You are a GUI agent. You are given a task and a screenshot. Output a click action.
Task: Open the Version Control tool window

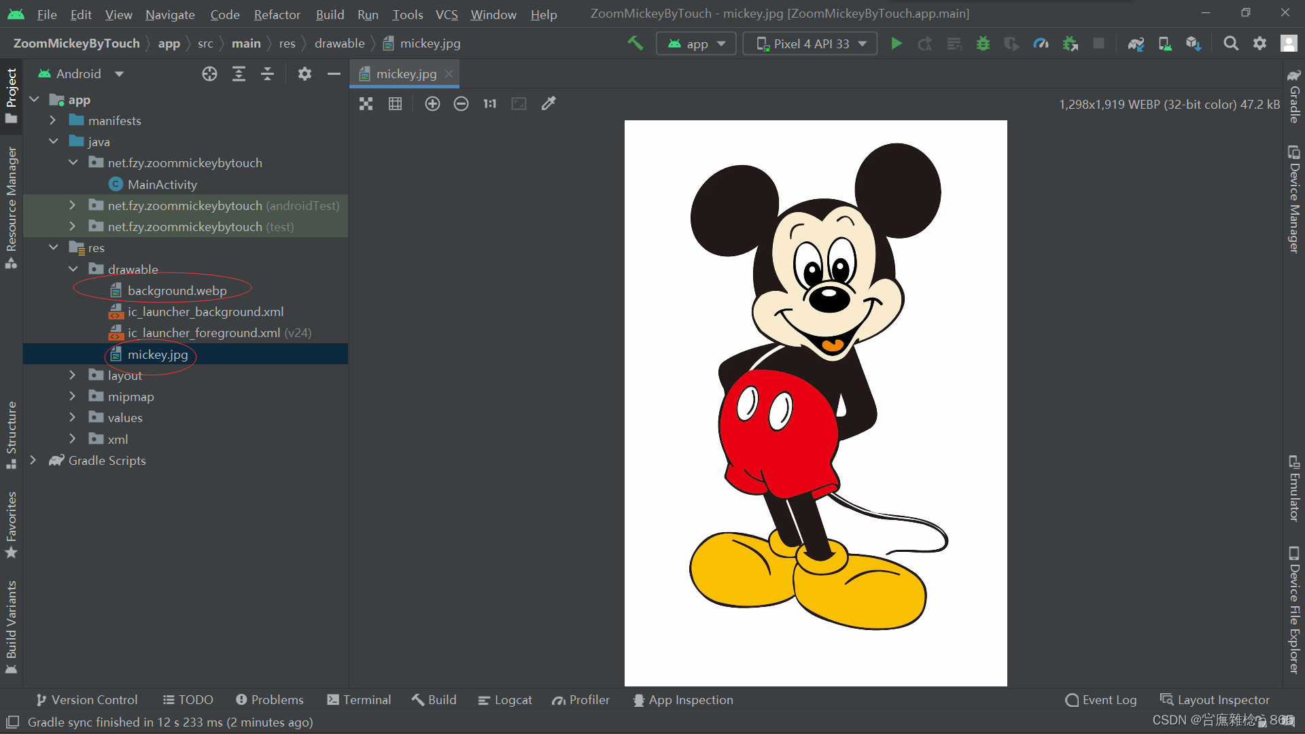tap(86, 700)
